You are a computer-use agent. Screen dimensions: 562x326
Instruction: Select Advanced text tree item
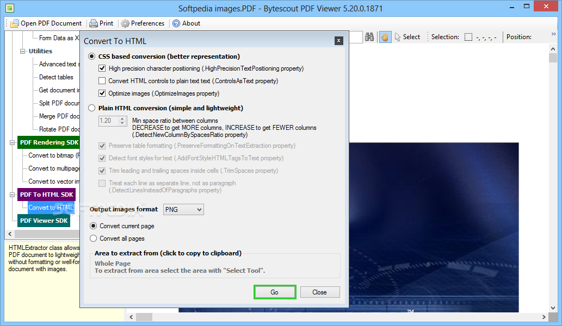59,64
